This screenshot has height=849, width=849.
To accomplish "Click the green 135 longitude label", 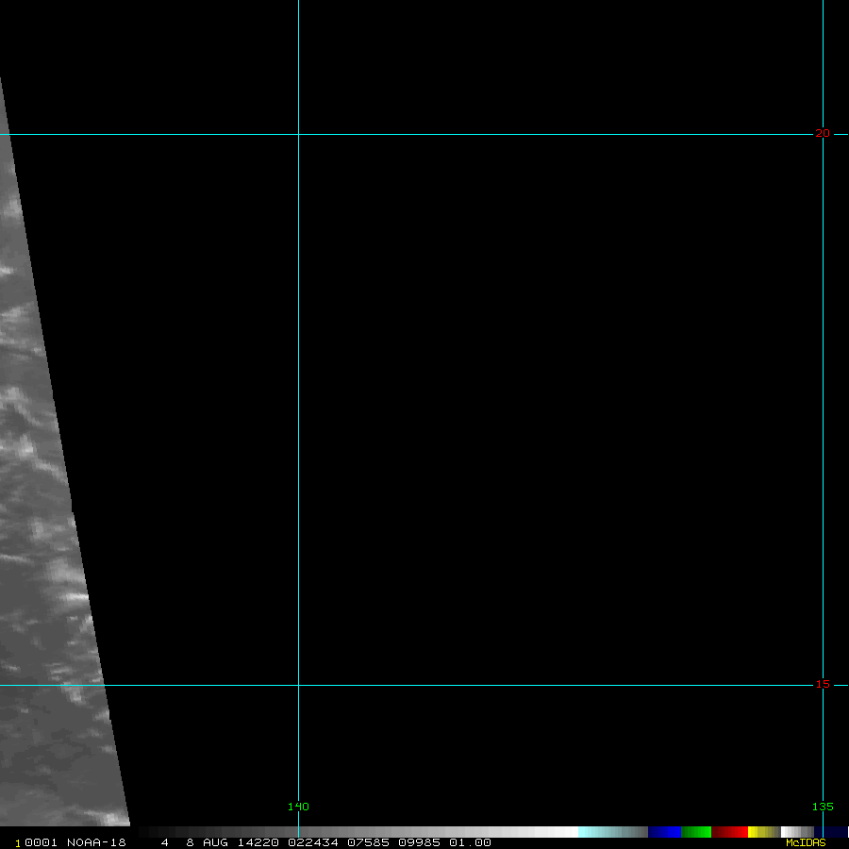I will tap(822, 807).
